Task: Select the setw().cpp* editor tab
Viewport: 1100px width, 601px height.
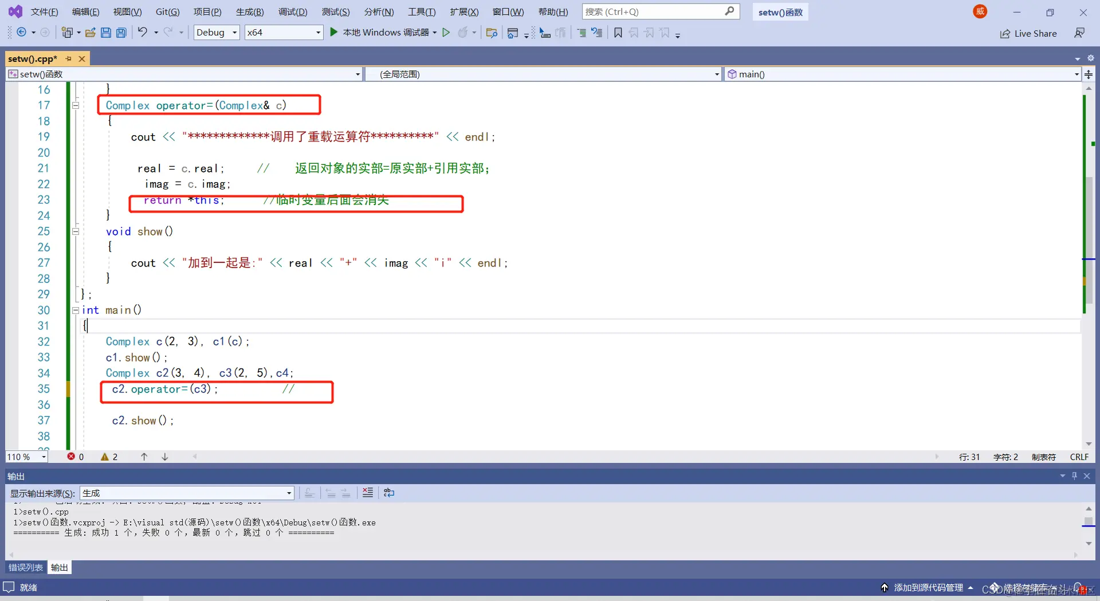Action: tap(33, 58)
